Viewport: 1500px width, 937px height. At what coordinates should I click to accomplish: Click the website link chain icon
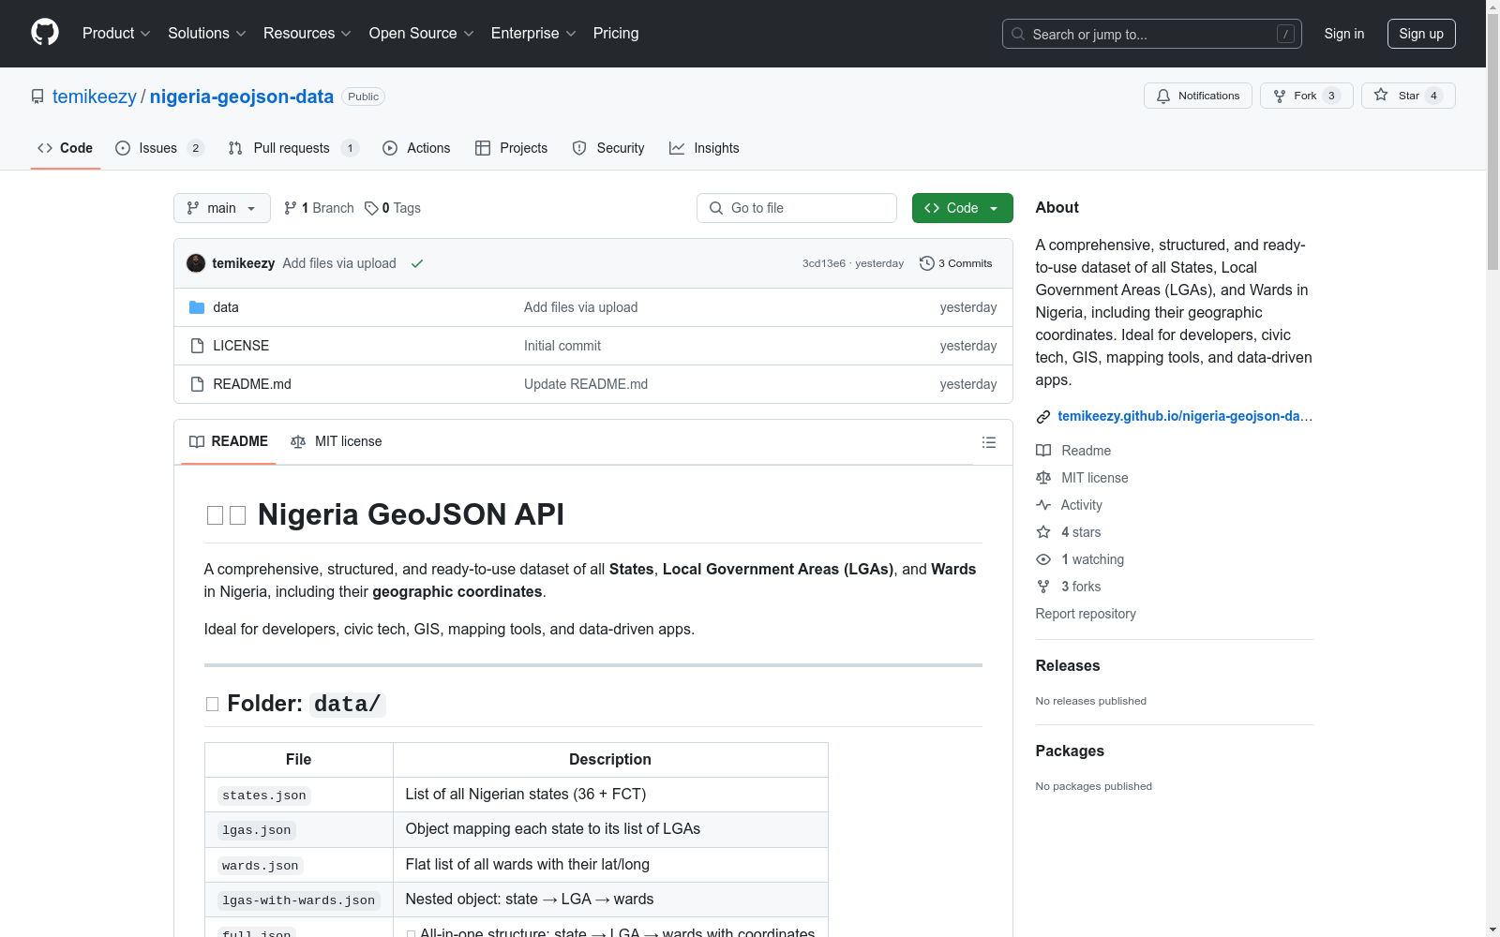click(1043, 417)
